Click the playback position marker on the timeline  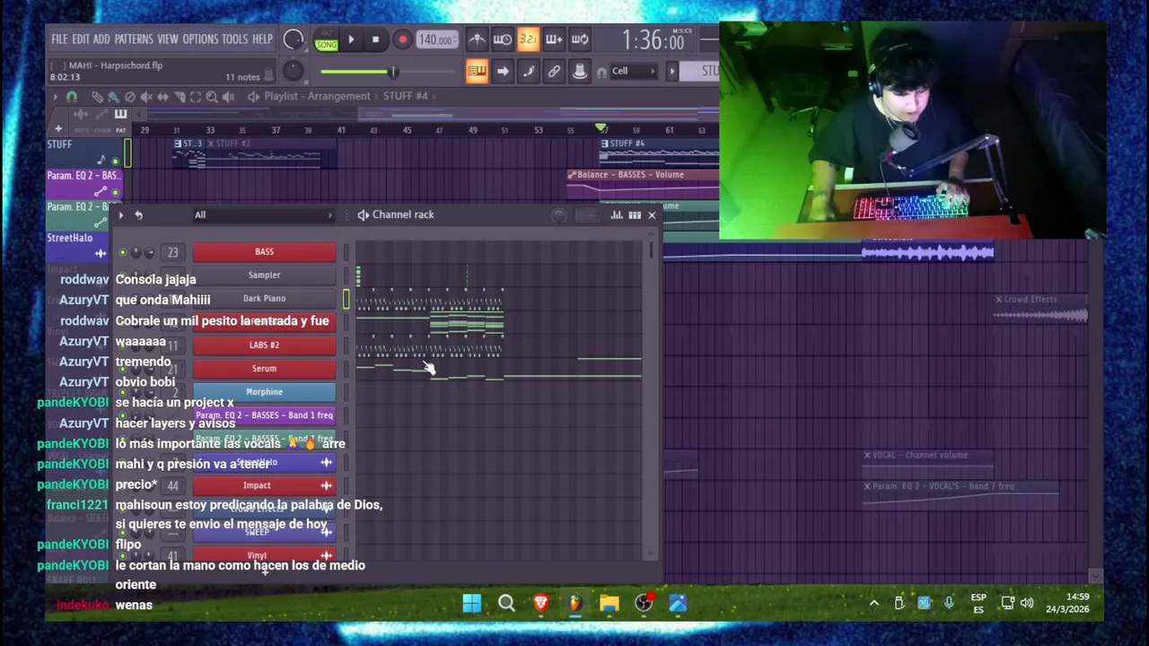tap(601, 128)
